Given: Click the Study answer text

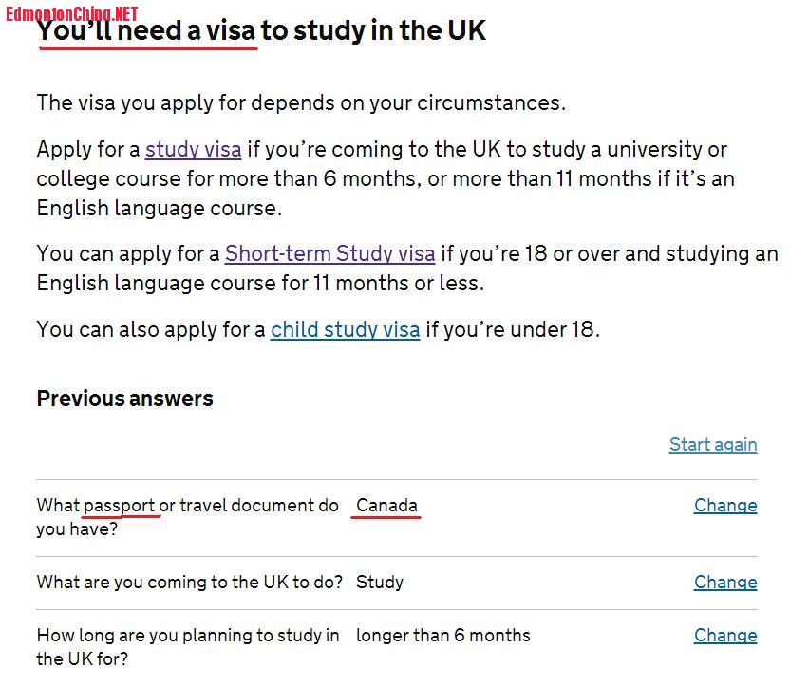Looking at the screenshot, I should click(379, 583).
